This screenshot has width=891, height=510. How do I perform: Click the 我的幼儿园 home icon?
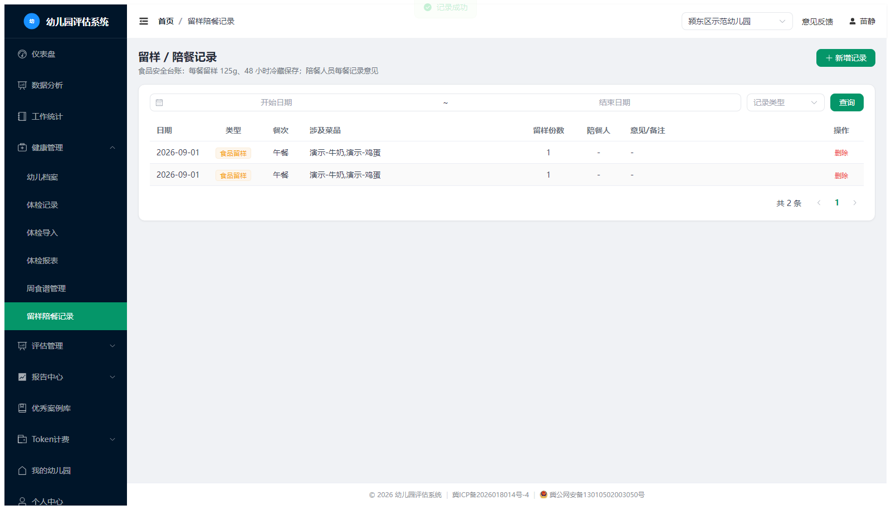click(22, 470)
